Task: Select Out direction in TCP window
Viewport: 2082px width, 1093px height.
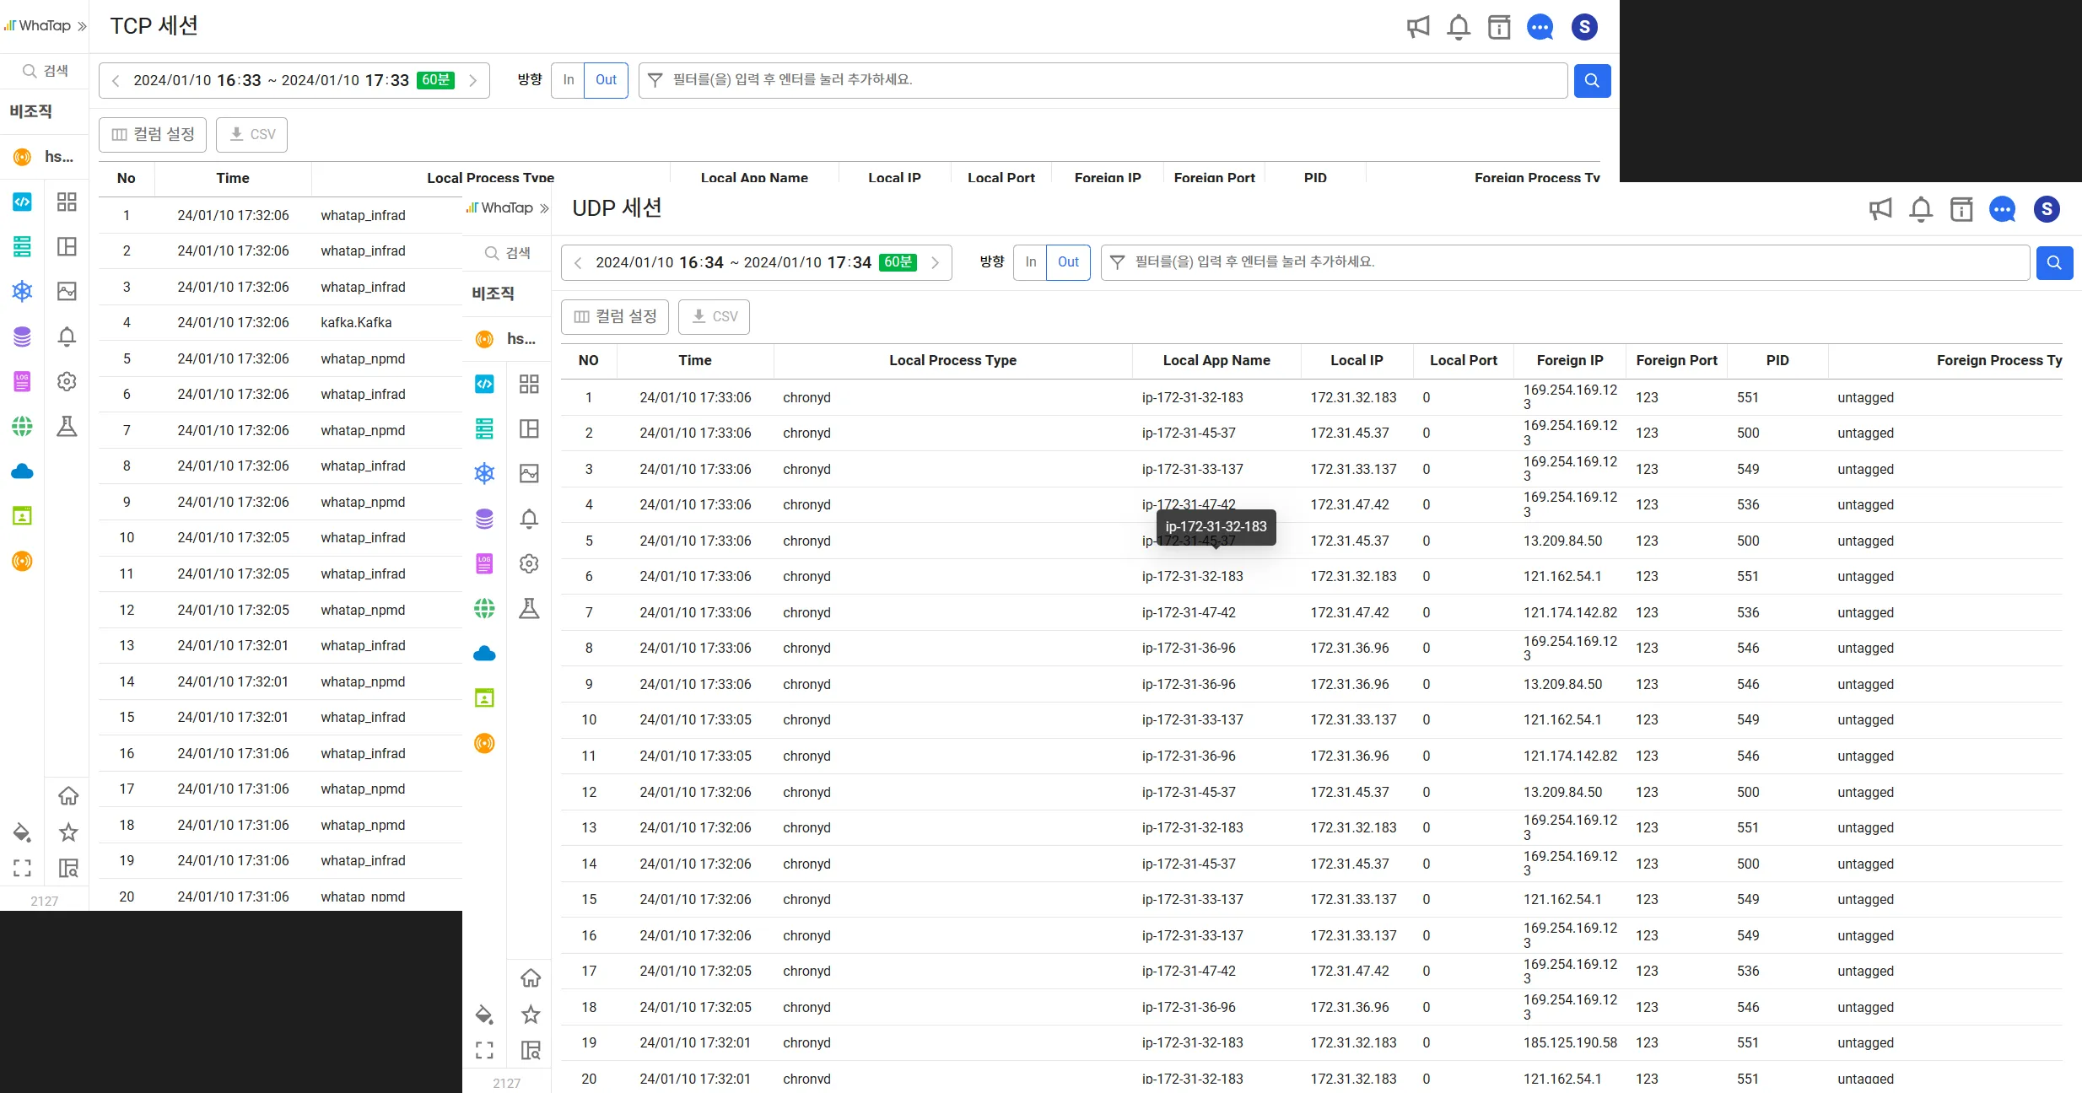Action: click(606, 80)
